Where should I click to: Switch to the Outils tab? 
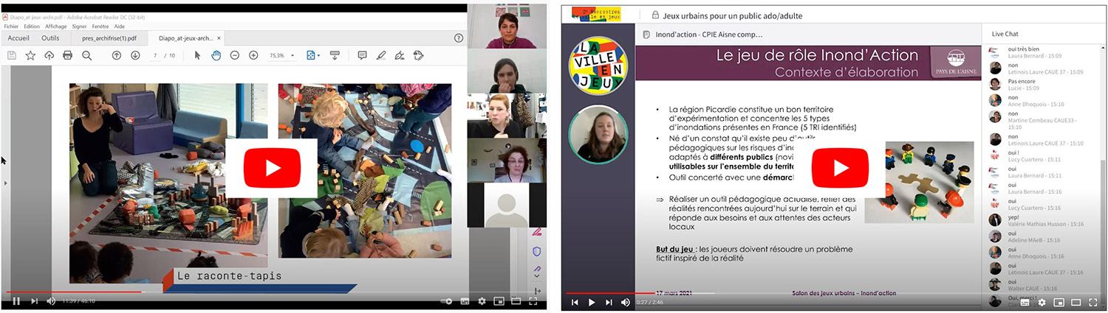click(50, 38)
